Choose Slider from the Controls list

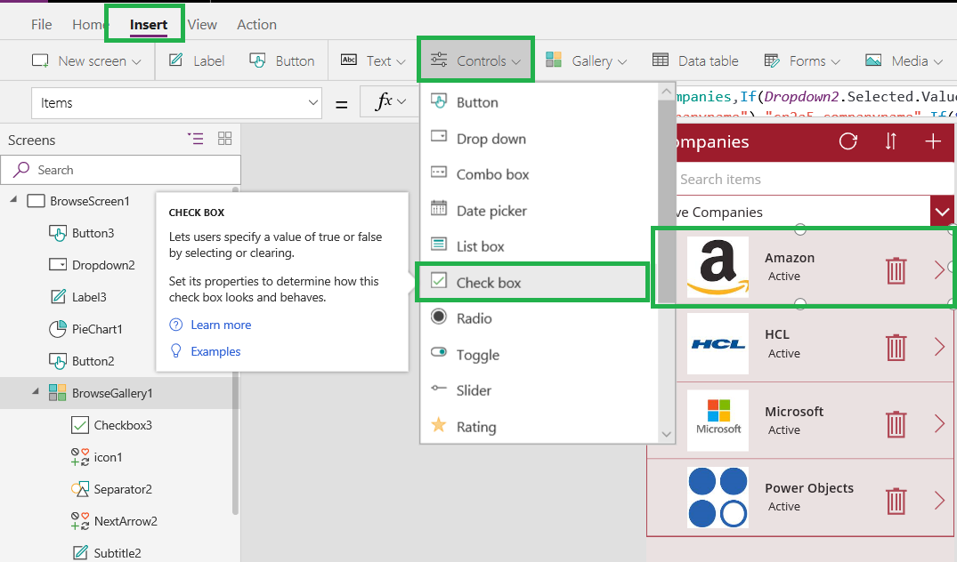(474, 390)
